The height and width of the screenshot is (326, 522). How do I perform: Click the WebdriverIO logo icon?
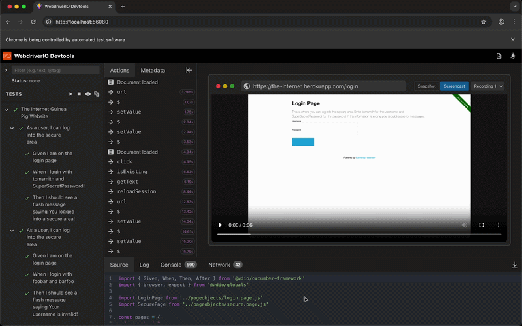pyautogui.click(x=7, y=56)
